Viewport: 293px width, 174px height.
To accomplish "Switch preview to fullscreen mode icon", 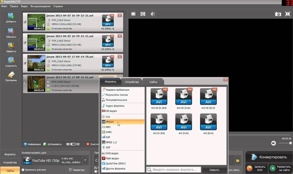I will pyautogui.click(x=288, y=14).
